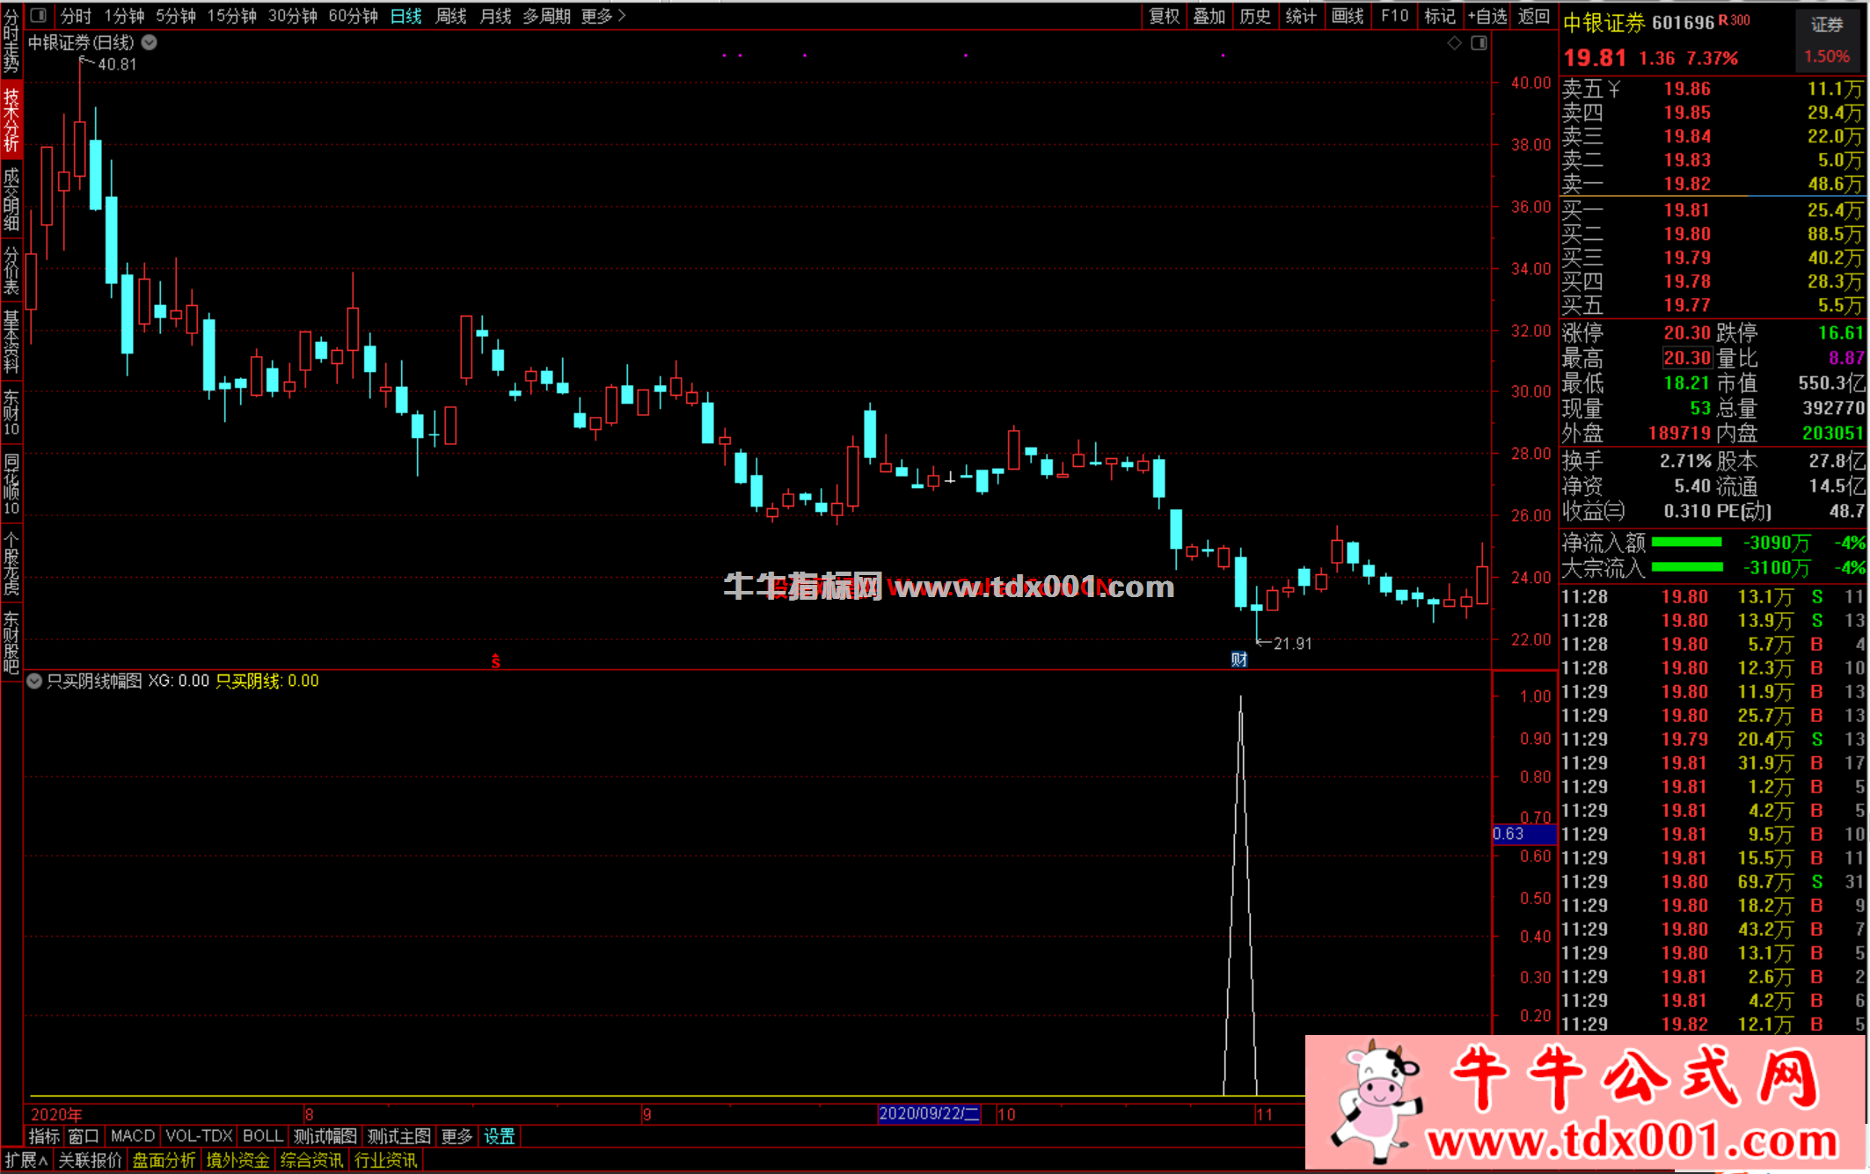
Task: Open the 成交明细 side tab
Action: click(x=11, y=199)
